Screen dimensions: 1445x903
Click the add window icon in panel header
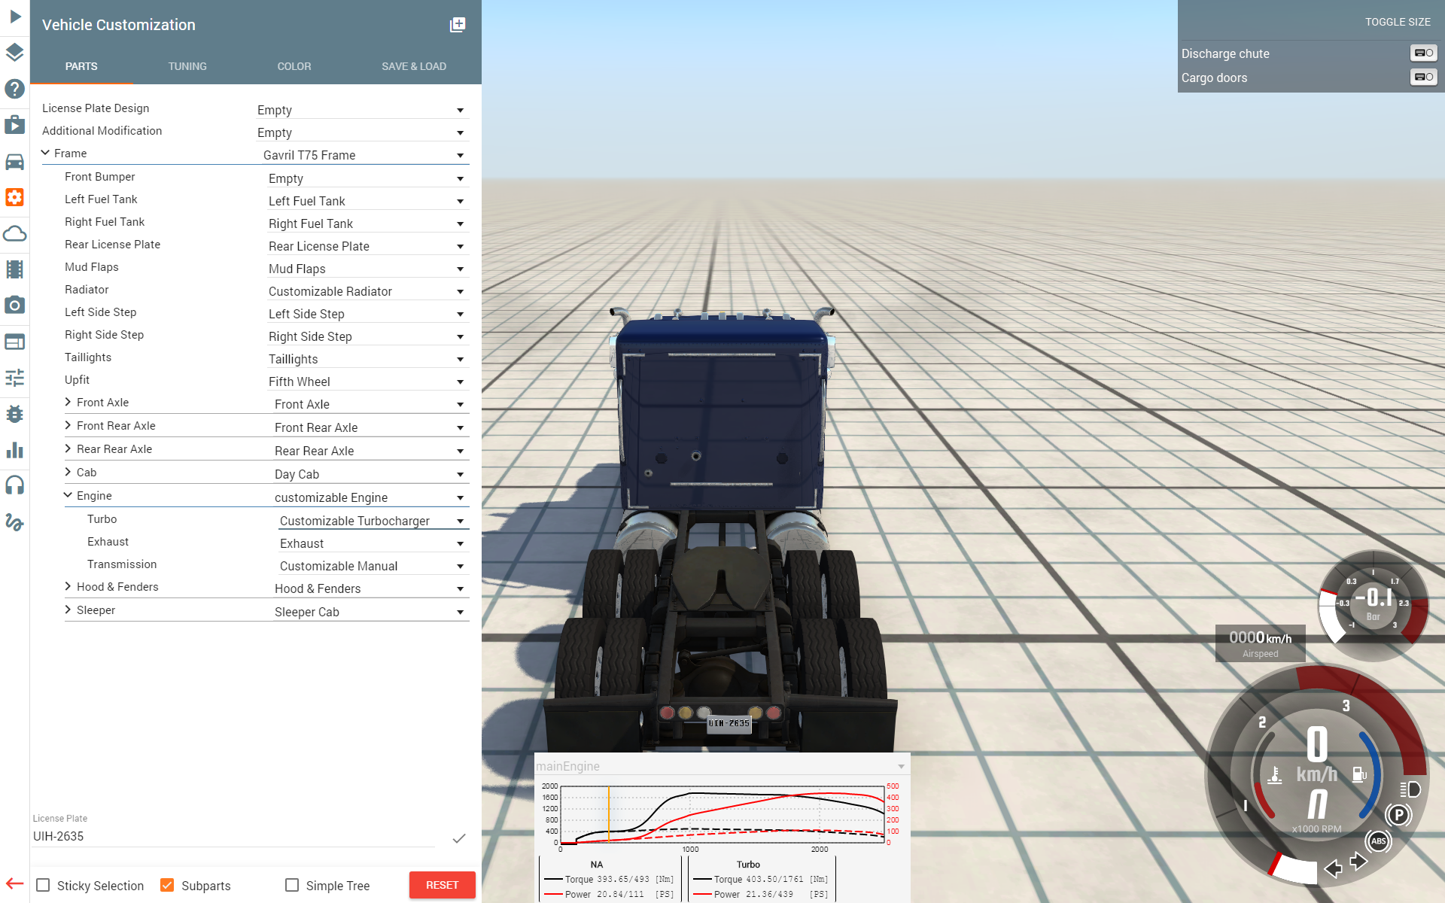[x=458, y=25]
